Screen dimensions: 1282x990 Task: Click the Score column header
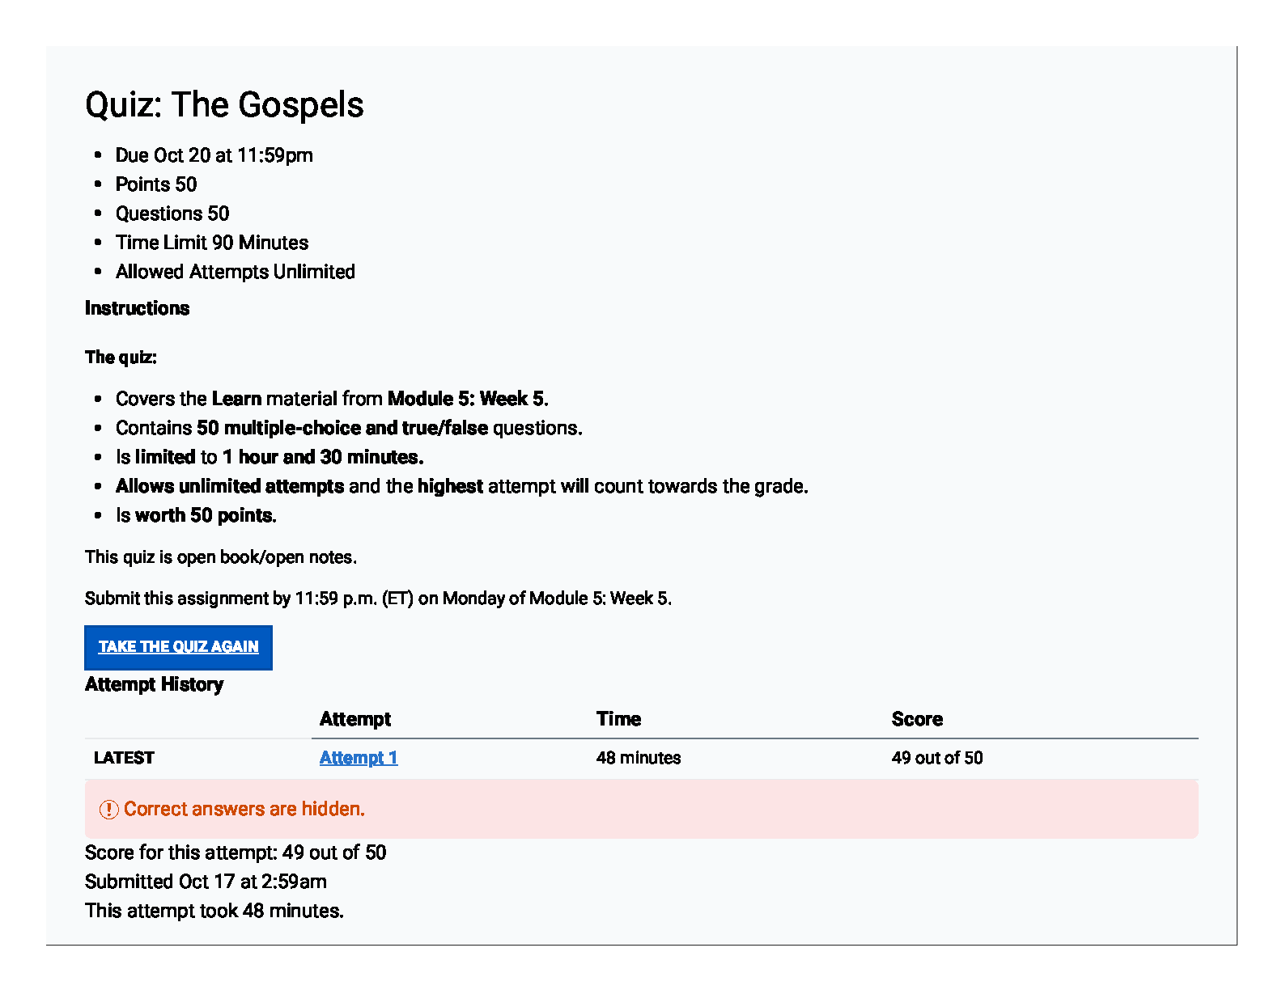917,719
